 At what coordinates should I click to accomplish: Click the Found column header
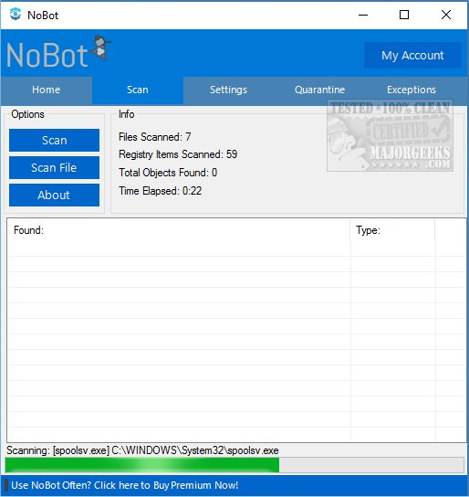tap(179, 230)
